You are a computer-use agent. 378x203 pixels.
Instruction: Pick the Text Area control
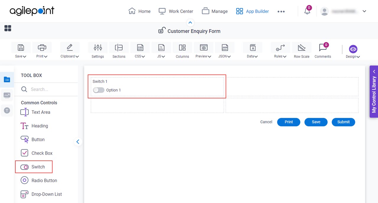[35, 112]
